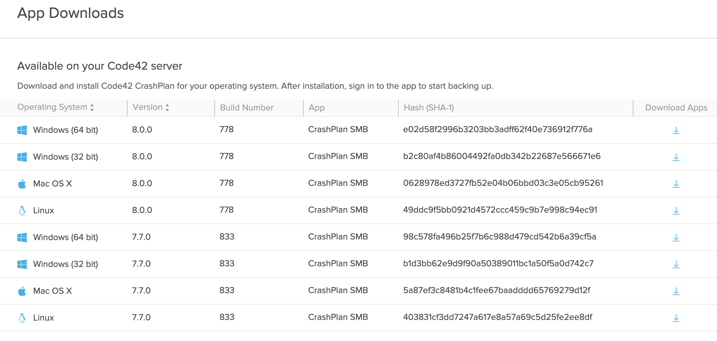
Task: Download Windows (32 bit) version 8.0.0 installer
Action: (x=676, y=157)
